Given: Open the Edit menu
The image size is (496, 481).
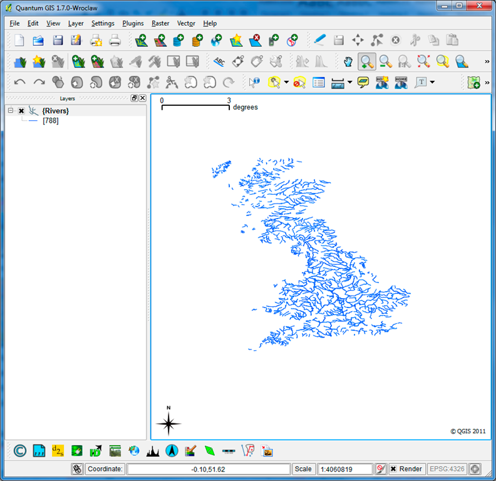Looking at the screenshot, I should tap(33, 23).
